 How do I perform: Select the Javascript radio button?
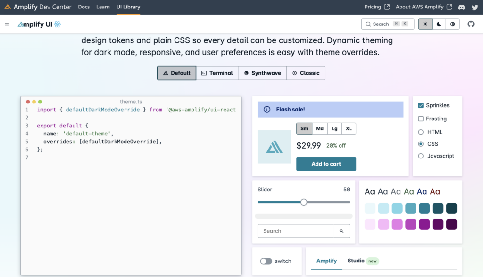coord(421,156)
